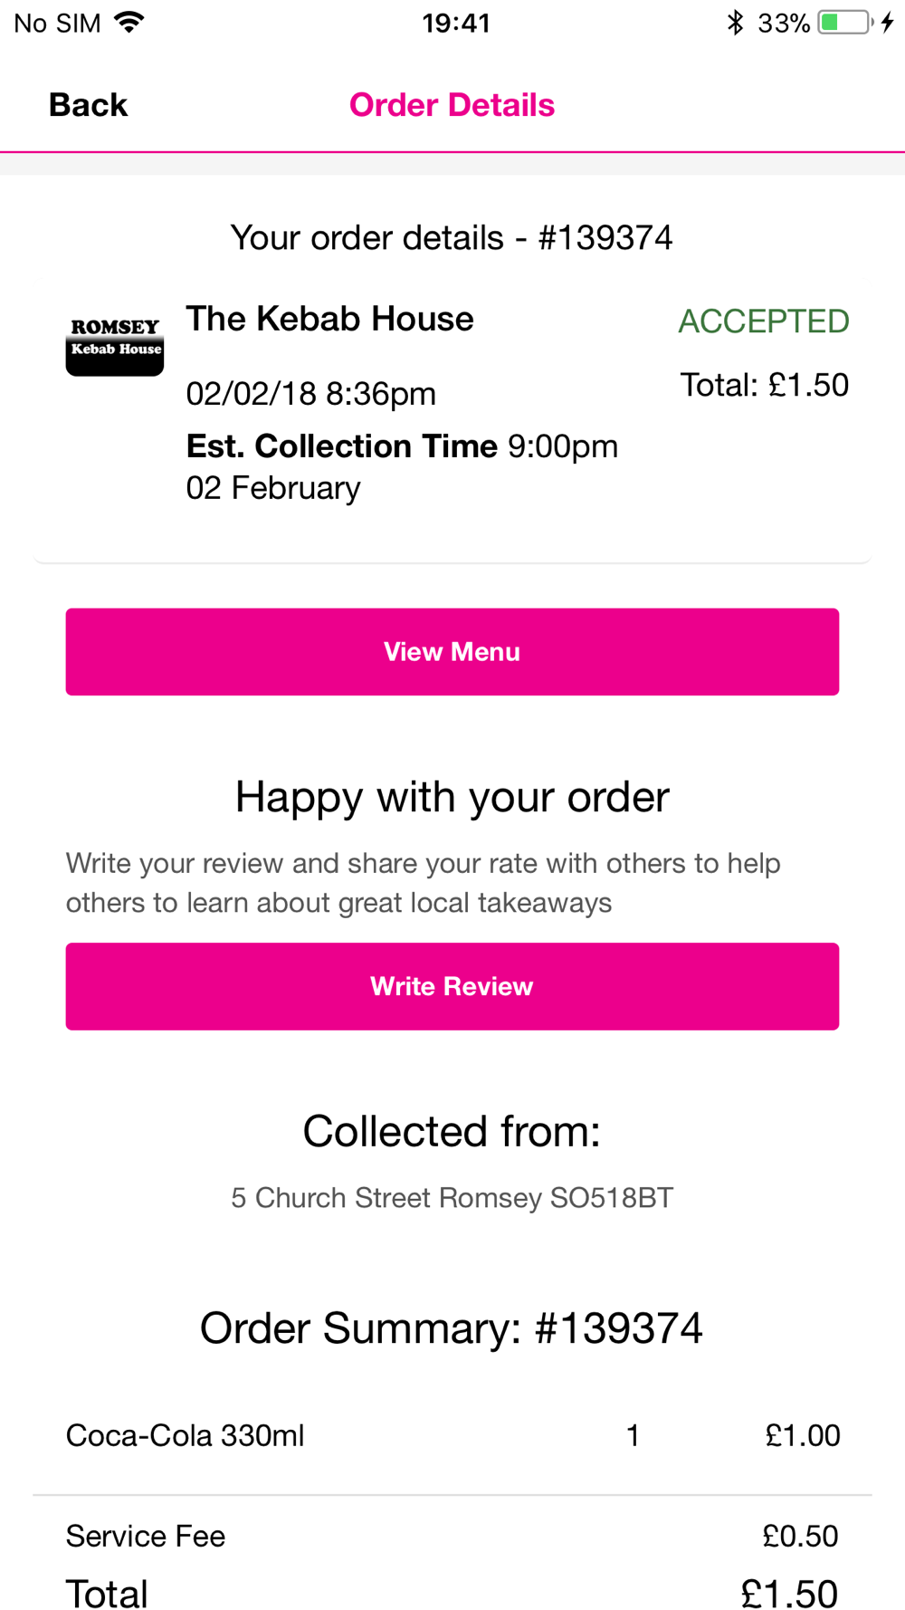Tap the charging bolt icon
The height and width of the screenshot is (1610, 905).
point(888,23)
